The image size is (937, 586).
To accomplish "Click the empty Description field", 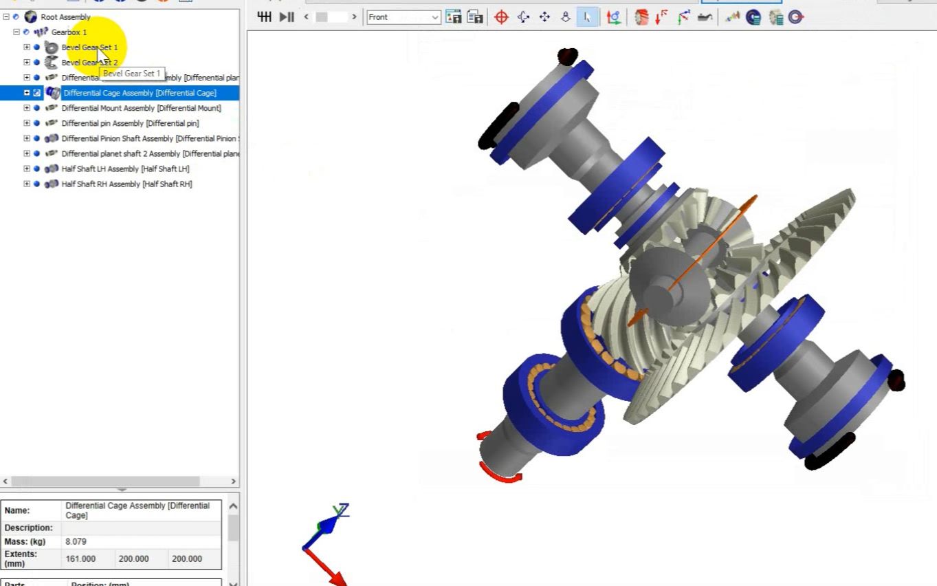I will coord(142,528).
